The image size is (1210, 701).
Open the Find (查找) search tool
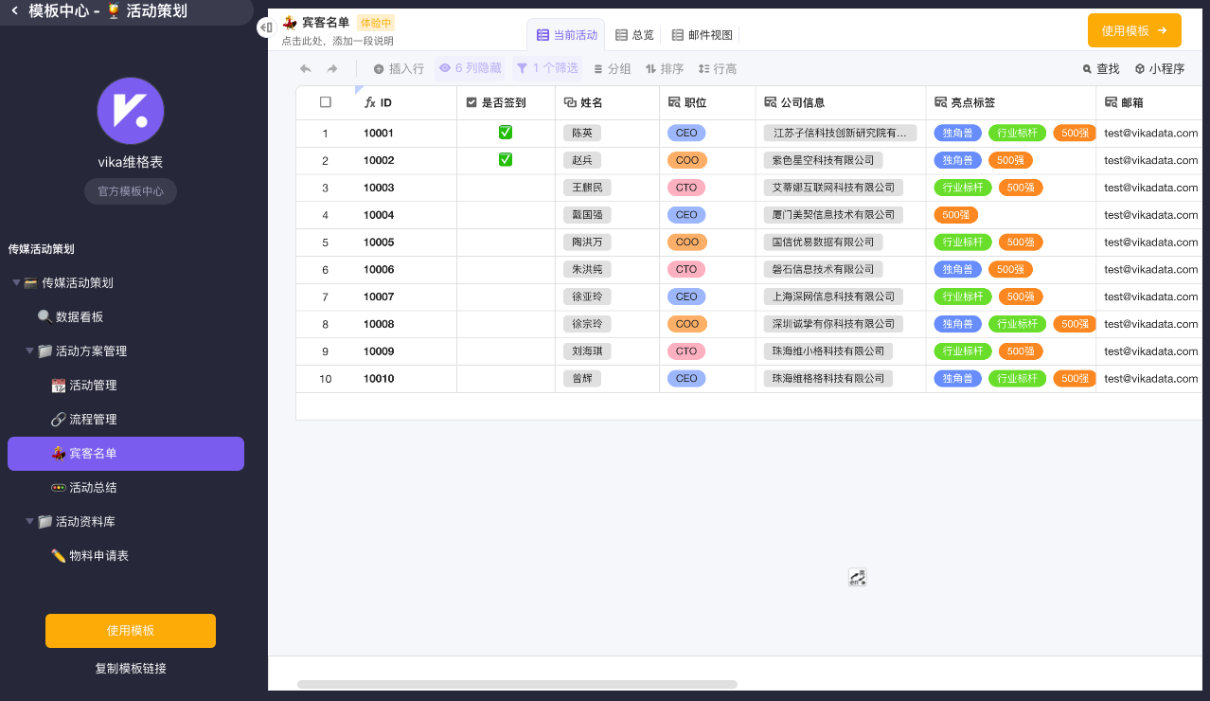(1100, 69)
